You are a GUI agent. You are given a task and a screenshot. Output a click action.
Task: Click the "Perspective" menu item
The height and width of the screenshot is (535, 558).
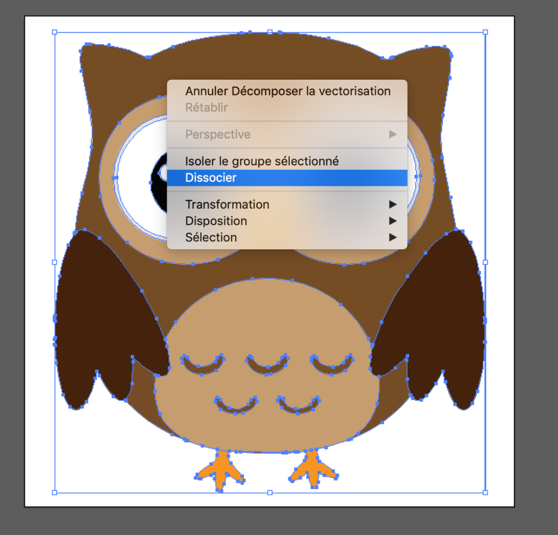(x=218, y=134)
